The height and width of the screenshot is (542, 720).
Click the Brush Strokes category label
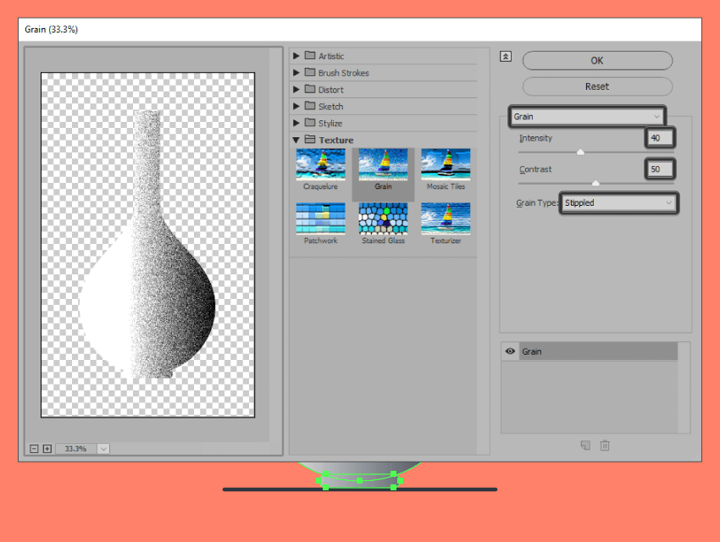tap(343, 73)
